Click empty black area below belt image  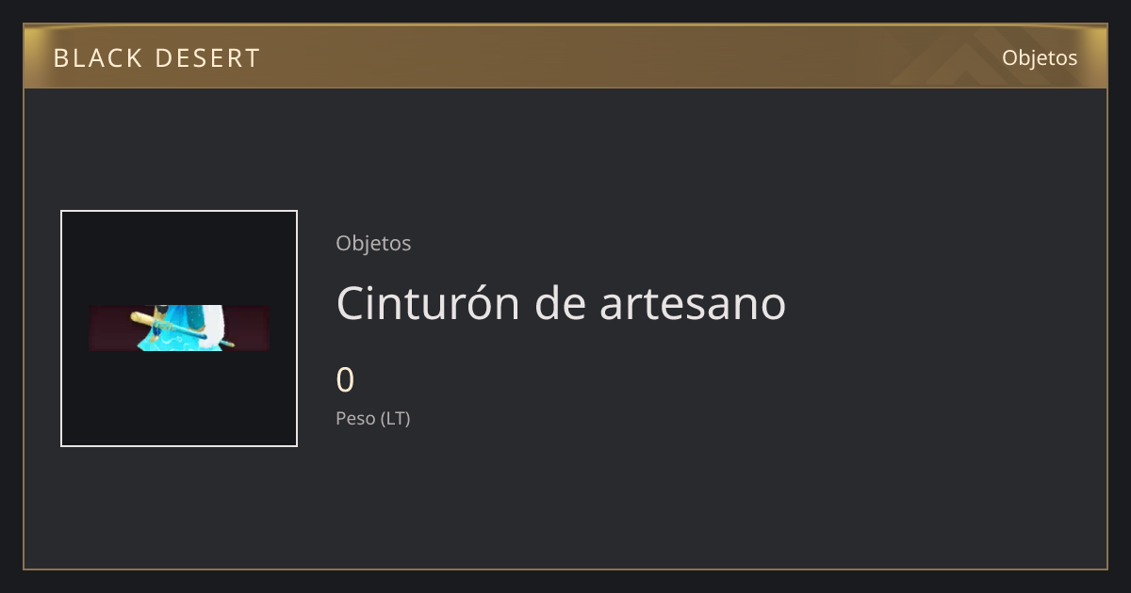(x=179, y=398)
